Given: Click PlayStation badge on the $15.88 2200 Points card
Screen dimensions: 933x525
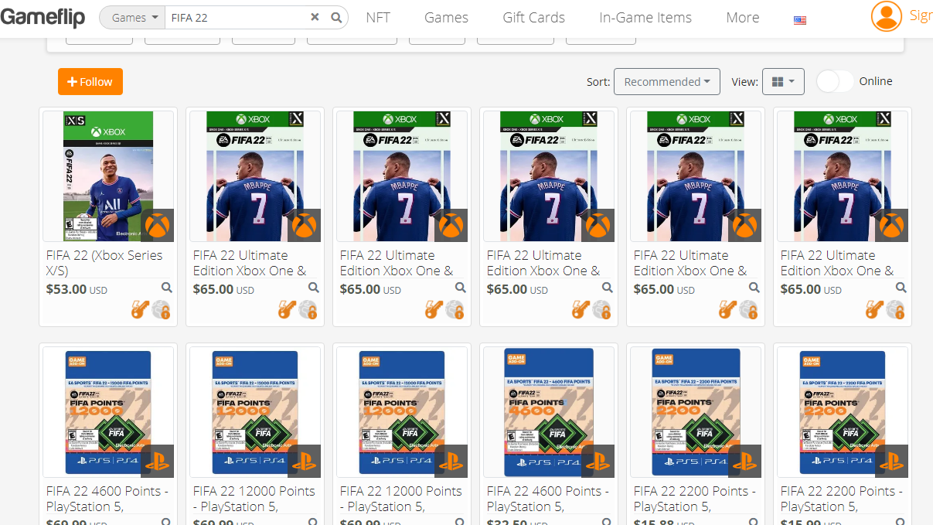Looking at the screenshot, I should pyautogui.click(x=744, y=461).
